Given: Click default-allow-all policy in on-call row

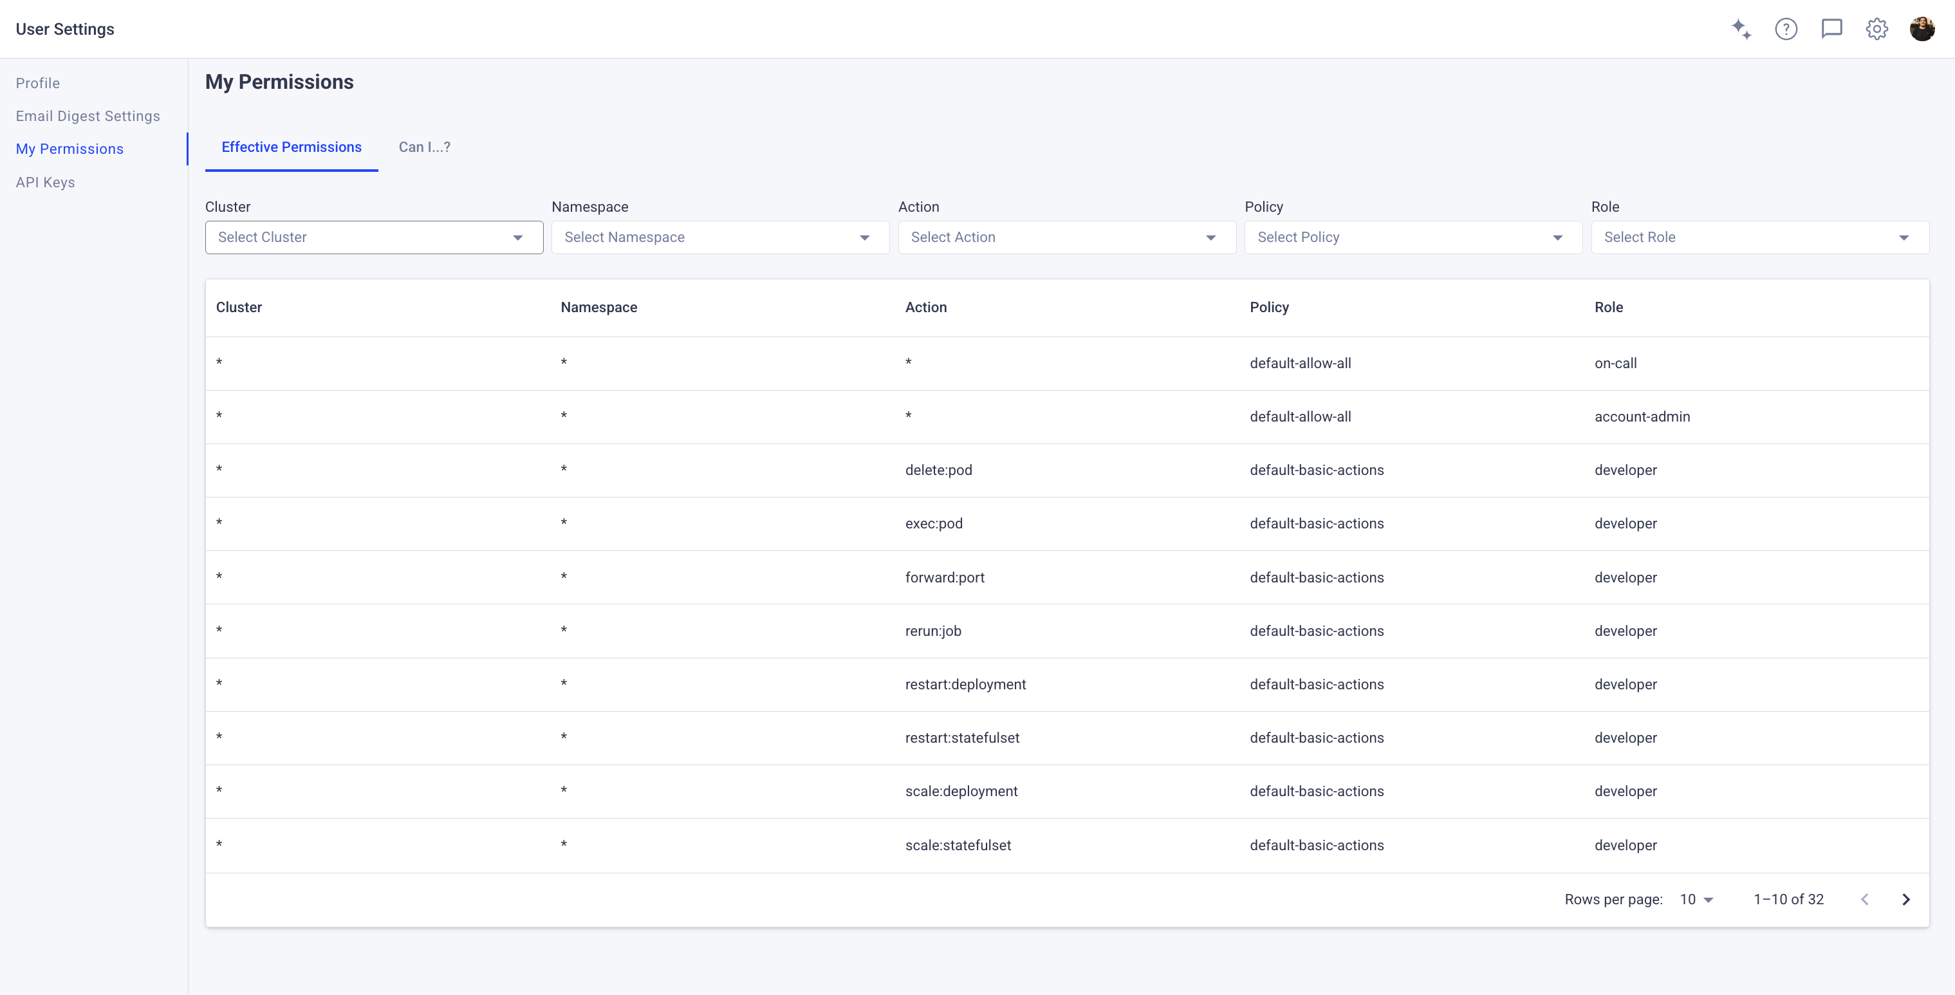Looking at the screenshot, I should 1300,364.
